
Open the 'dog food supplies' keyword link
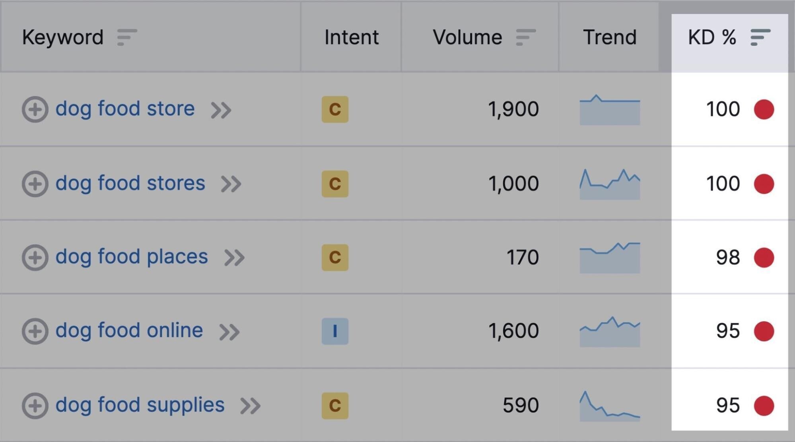140,405
